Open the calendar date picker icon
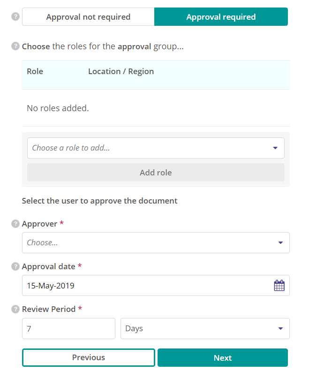Screen dimensions: 309x371 coord(279,286)
